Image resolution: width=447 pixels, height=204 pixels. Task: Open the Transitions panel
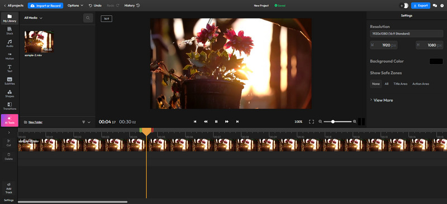pyautogui.click(x=9, y=106)
